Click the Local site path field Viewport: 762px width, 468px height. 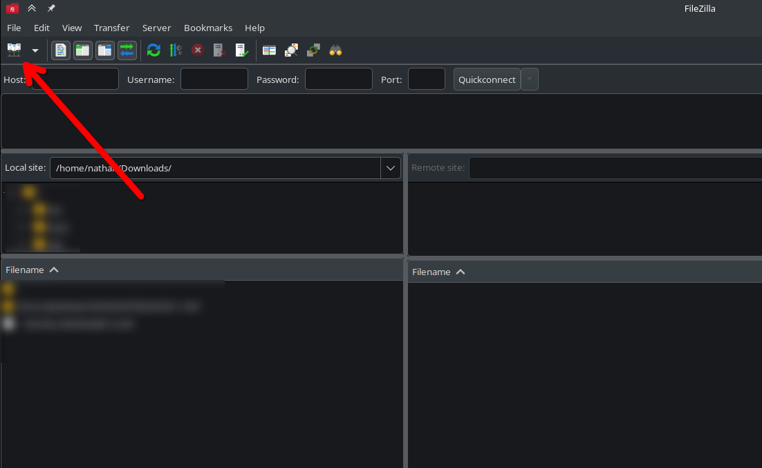215,168
